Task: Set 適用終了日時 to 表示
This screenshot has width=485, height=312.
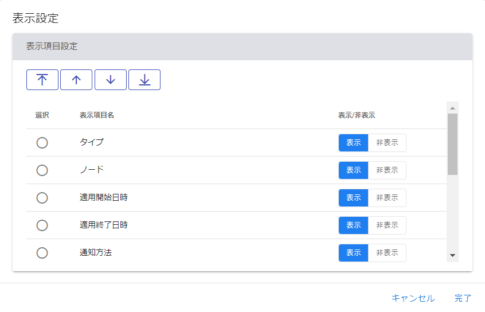Action: click(354, 225)
